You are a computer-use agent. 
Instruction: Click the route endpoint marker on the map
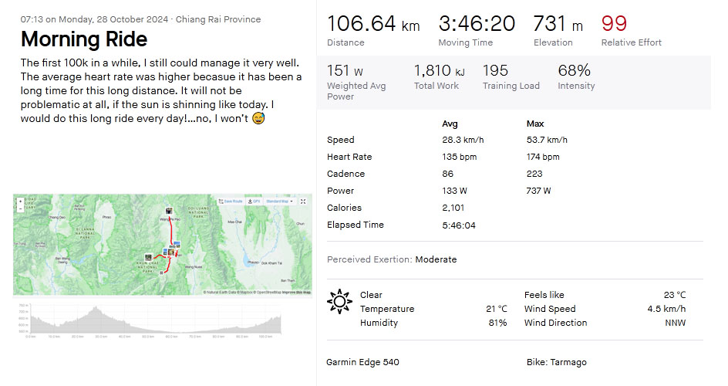pyautogui.click(x=162, y=273)
